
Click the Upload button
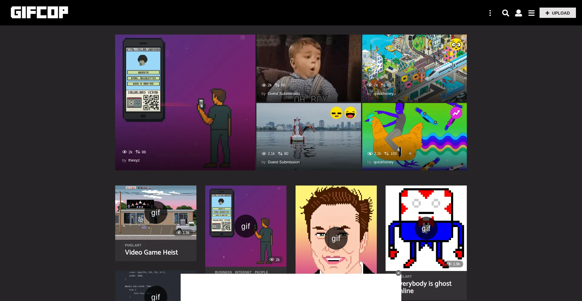[x=557, y=13]
